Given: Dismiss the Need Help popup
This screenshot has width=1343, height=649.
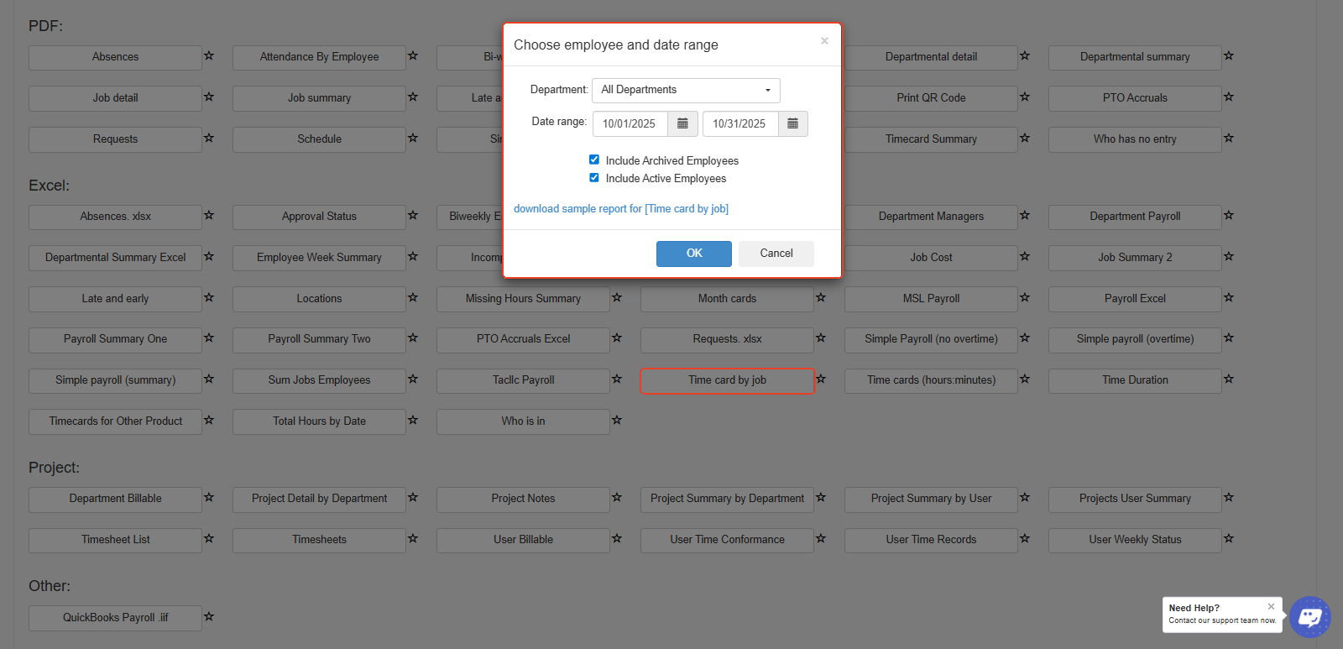Looking at the screenshot, I should pyautogui.click(x=1271, y=606).
